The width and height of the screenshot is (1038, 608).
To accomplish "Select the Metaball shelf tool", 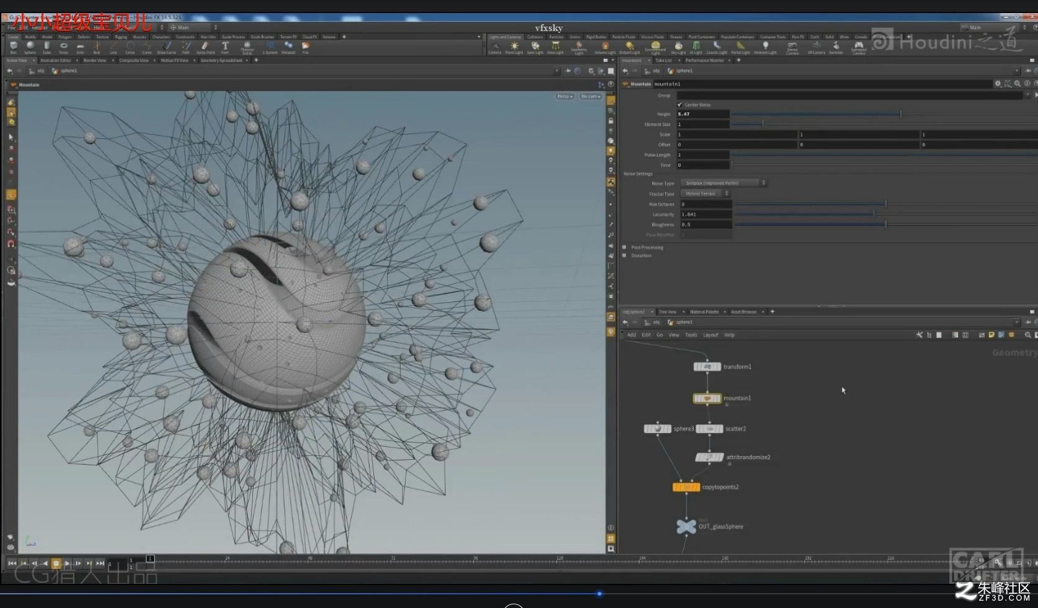I will pos(288,48).
